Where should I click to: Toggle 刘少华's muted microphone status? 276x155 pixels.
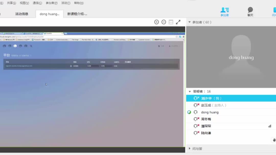coord(196,98)
